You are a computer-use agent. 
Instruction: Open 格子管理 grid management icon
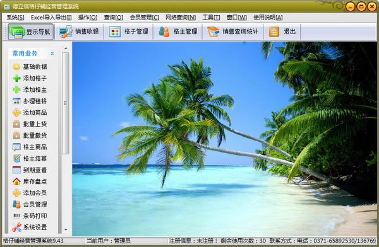click(115, 32)
